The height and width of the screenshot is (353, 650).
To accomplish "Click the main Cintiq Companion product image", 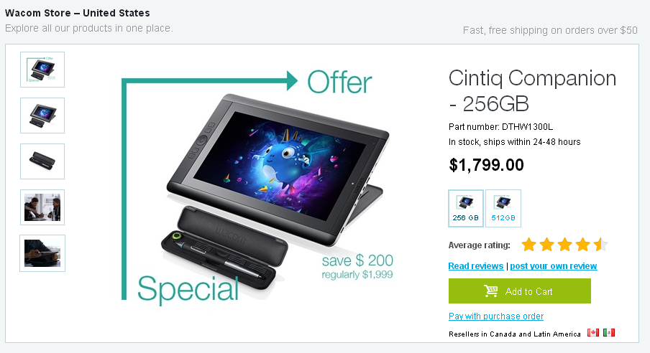I will (277, 192).
